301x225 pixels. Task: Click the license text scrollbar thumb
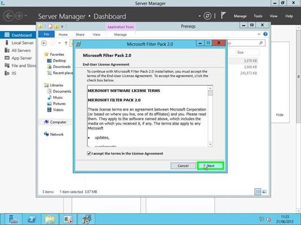[210, 93]
